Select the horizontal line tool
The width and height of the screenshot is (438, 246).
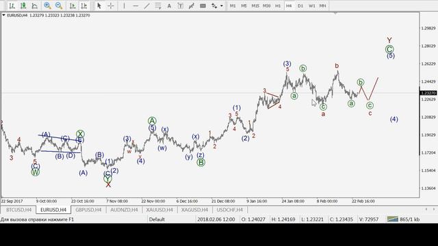point(136,5)
